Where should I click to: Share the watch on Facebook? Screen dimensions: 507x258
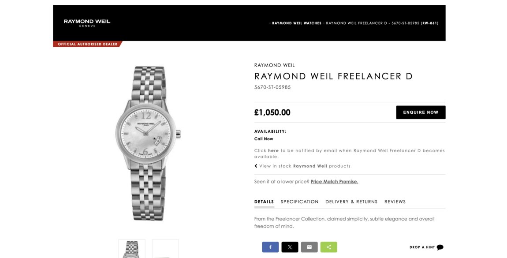(x=270, y=247)
